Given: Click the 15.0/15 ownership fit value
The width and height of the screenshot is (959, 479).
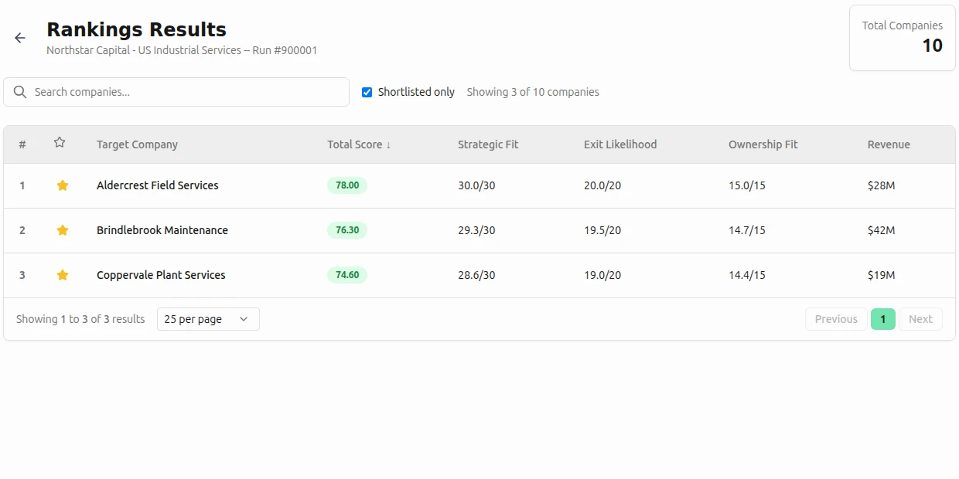Looking at the screenshot, I should click(x=747, y=185).
